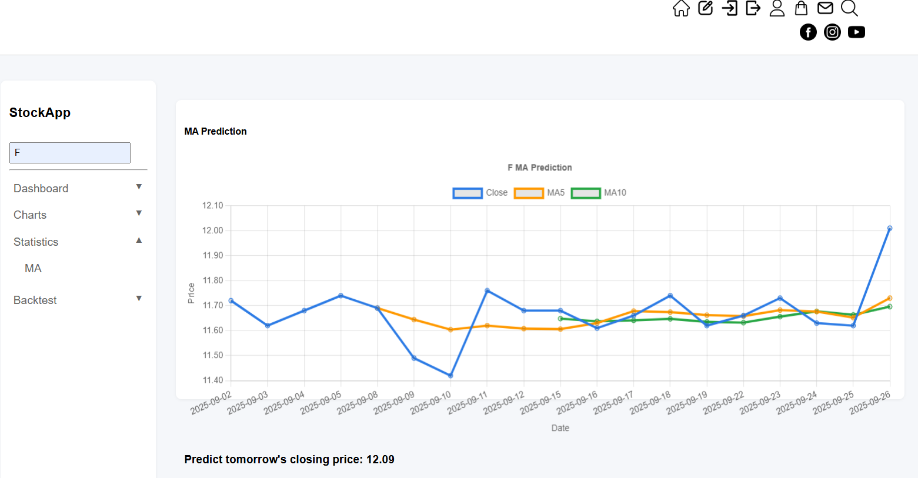Image resolution: width=918 pixels, height=478 pixels.
Task: Open the Instagram social icon
Action: pos(832,32)
